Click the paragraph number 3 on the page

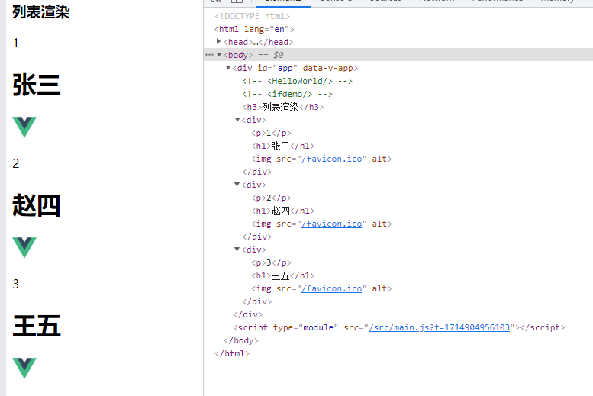coord(15,284)
